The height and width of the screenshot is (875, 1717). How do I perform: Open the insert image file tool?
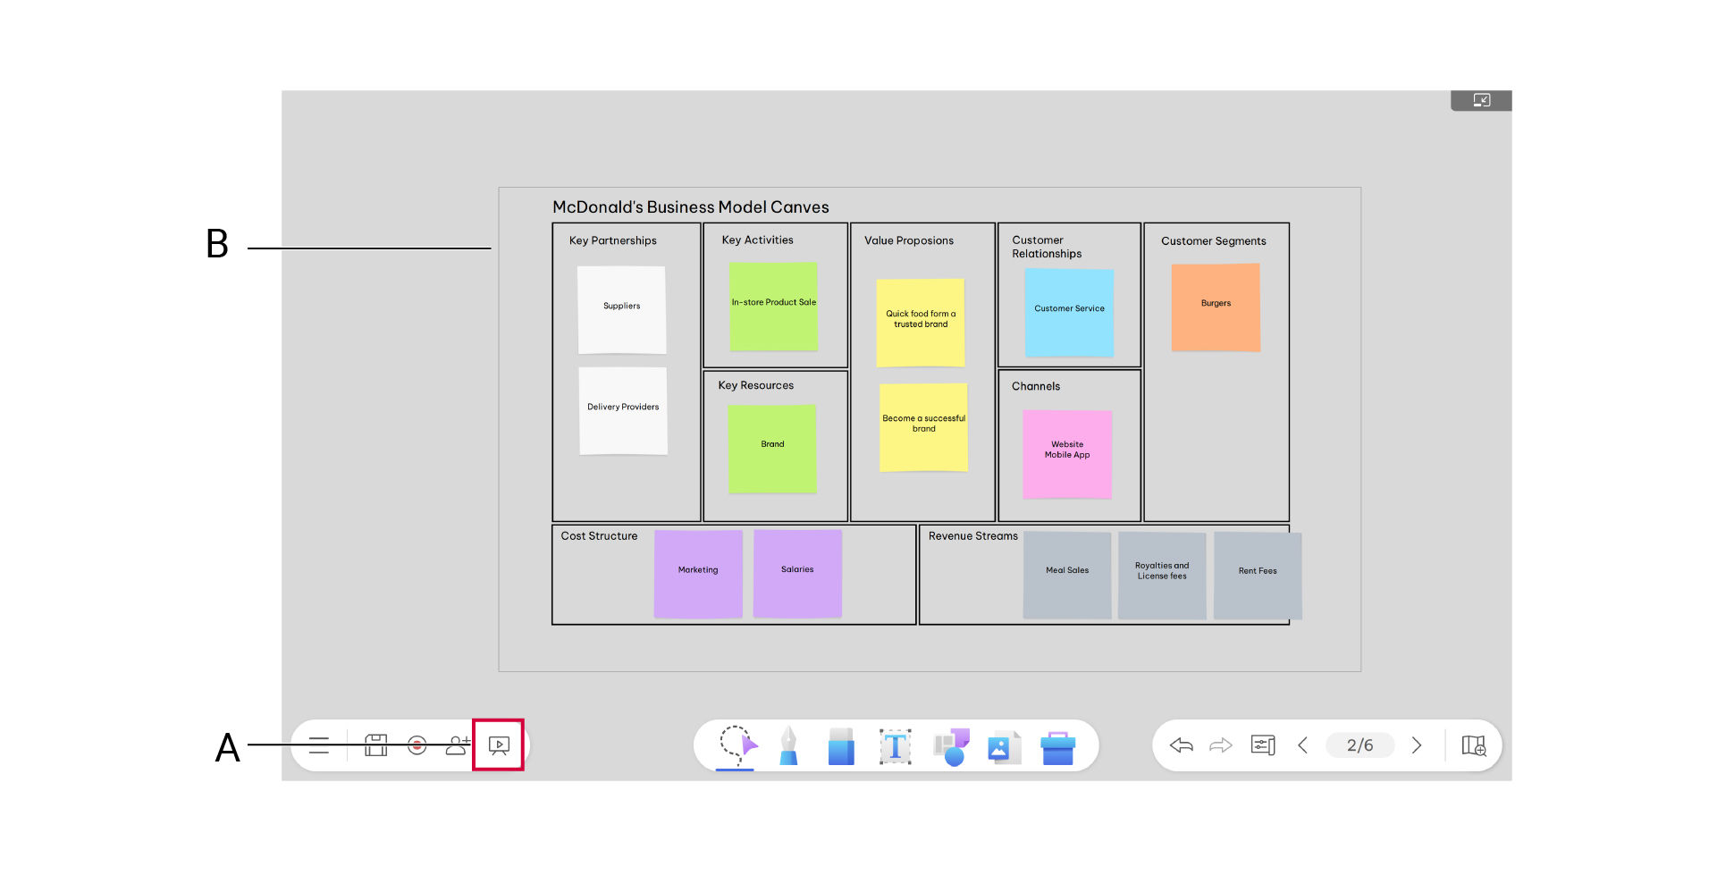pos(1004,745)
